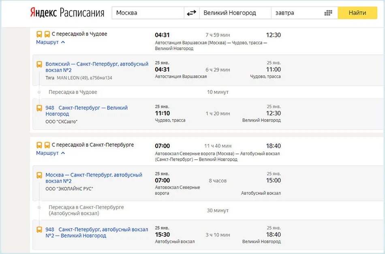Click the Найти search button
Image resolution: width=385 pixels, height=254 pixels.
coord(357,13)
